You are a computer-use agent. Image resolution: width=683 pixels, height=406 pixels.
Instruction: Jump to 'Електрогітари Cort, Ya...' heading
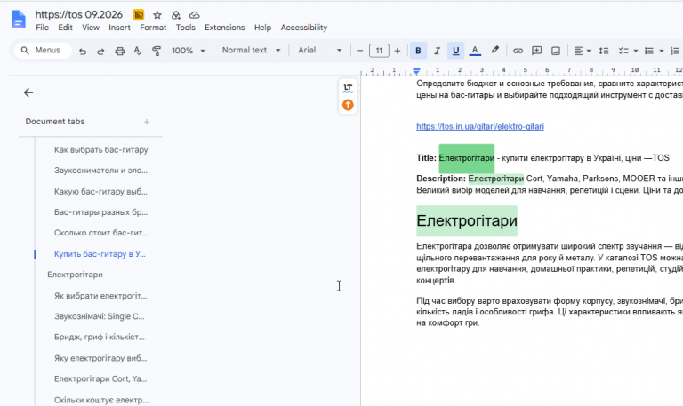pyautogui.click(x=100, y=378)
